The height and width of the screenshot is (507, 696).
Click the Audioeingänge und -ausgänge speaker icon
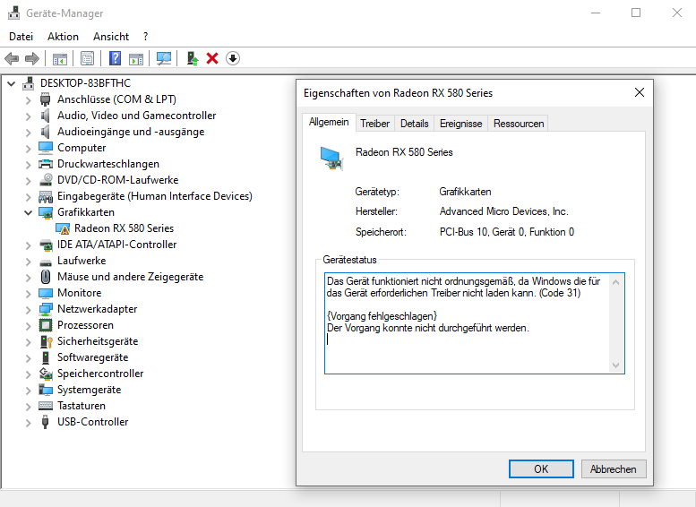click(45, 132)
